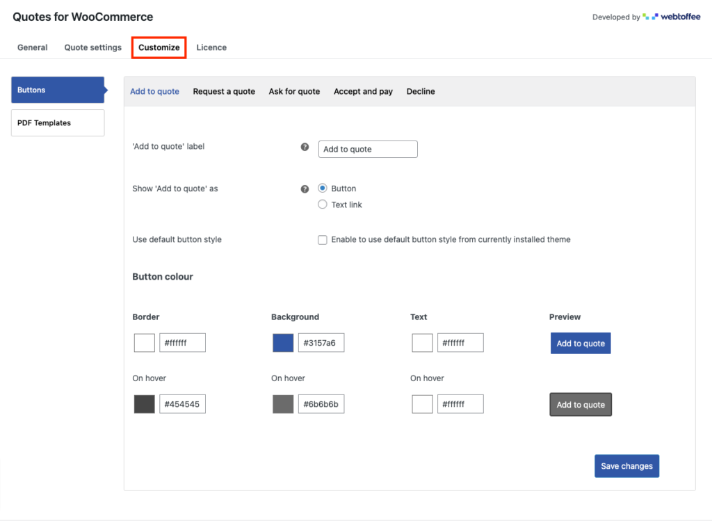Viewport: 712px width, 521px height.
Task: Click the Background hex field #3157a6
Action: click(x=321, y=343)
